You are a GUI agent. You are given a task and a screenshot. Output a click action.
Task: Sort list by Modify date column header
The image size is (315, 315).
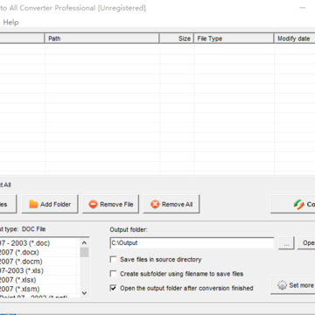[295, 38]
